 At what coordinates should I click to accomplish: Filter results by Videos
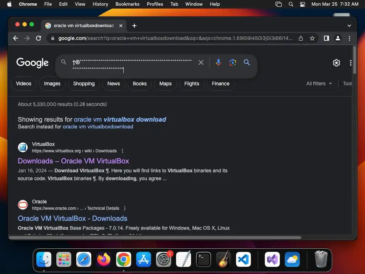(24, 83)
